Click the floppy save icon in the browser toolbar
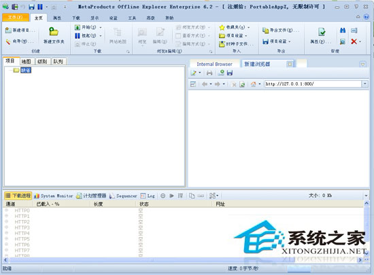Screen dimensions: 374x275 click(230, 73)
